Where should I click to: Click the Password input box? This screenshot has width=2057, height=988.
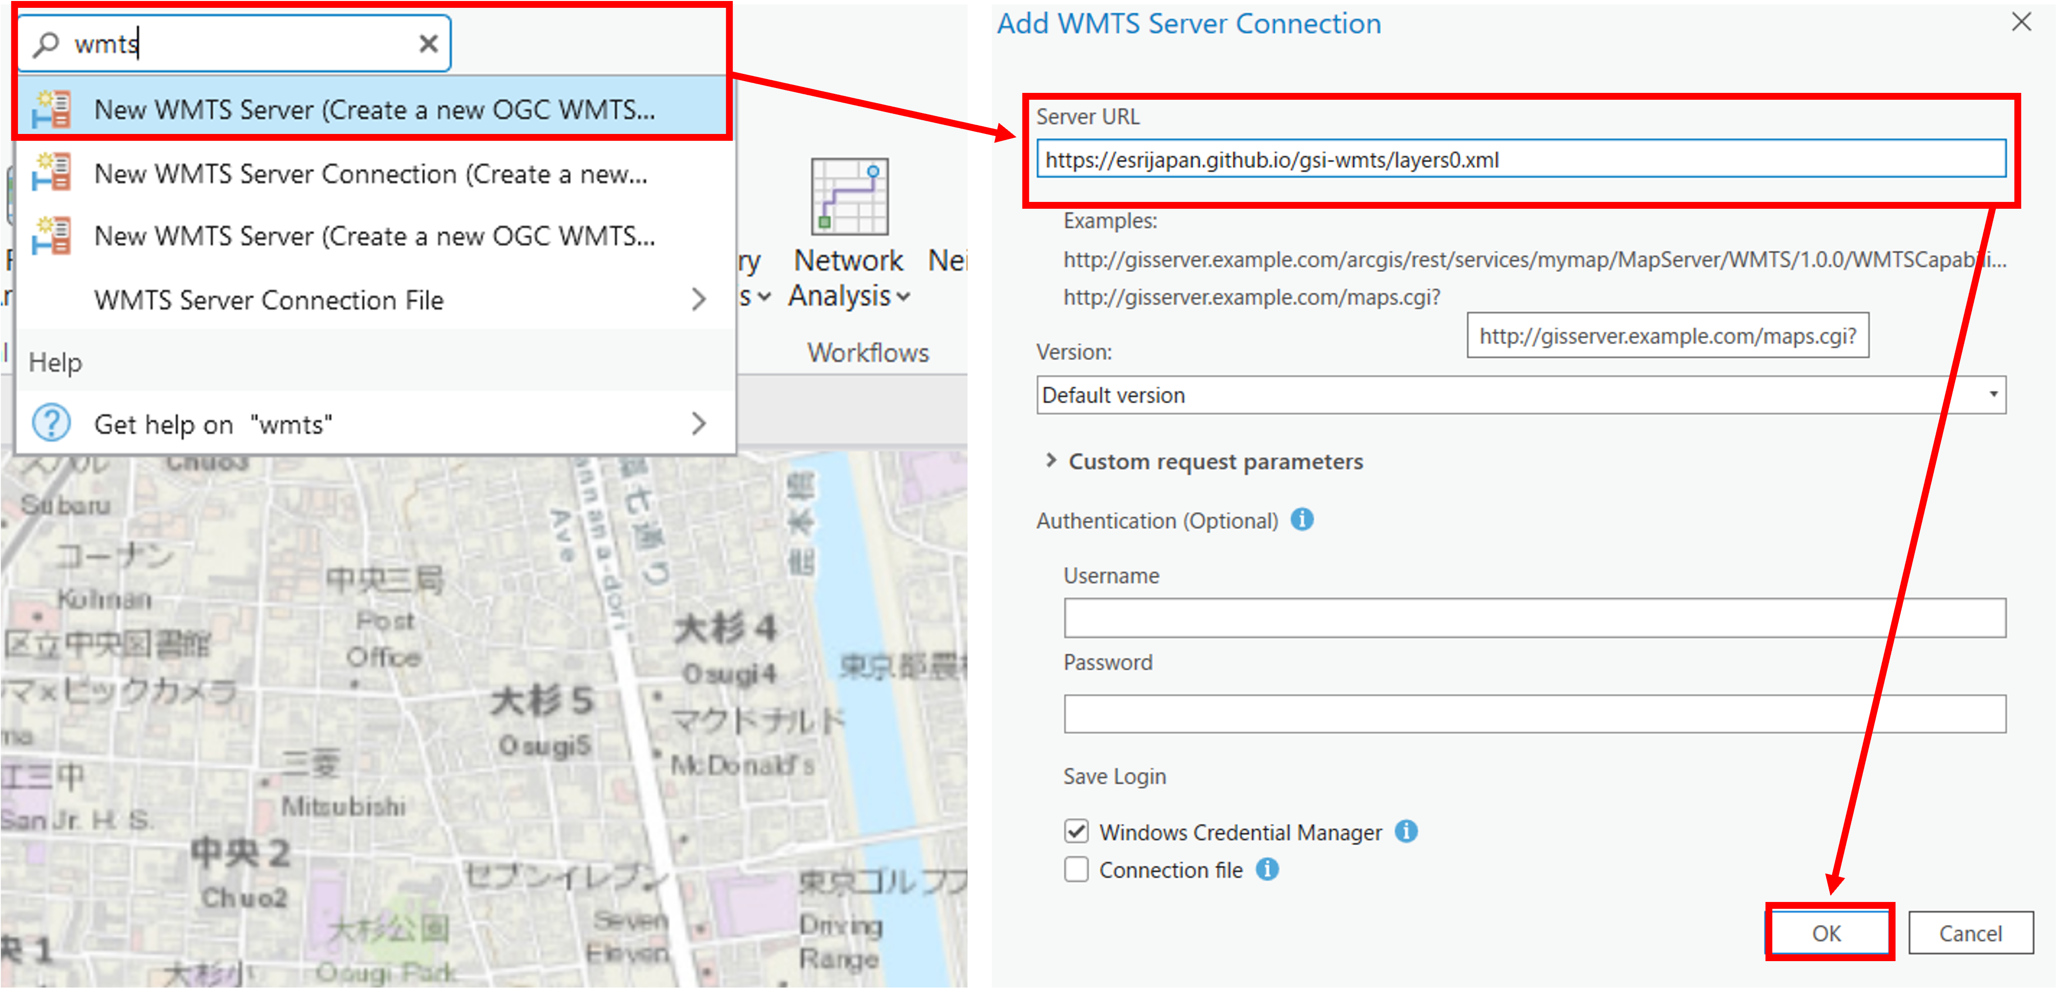(x=1534, y=714)
